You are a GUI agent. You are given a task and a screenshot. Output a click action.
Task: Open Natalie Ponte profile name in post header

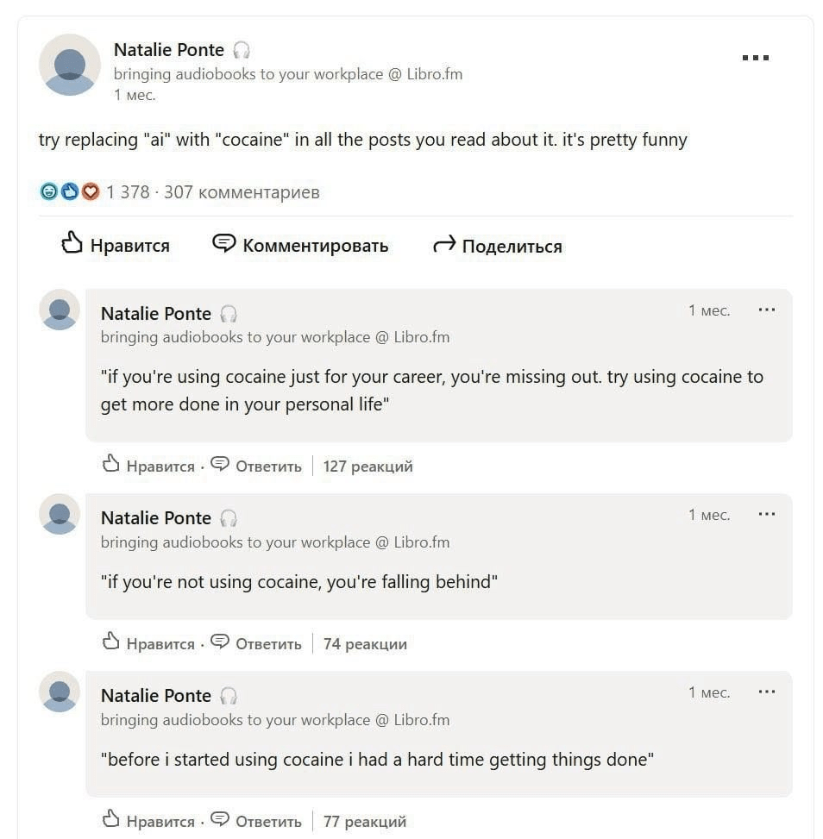[x=169, y=50]
